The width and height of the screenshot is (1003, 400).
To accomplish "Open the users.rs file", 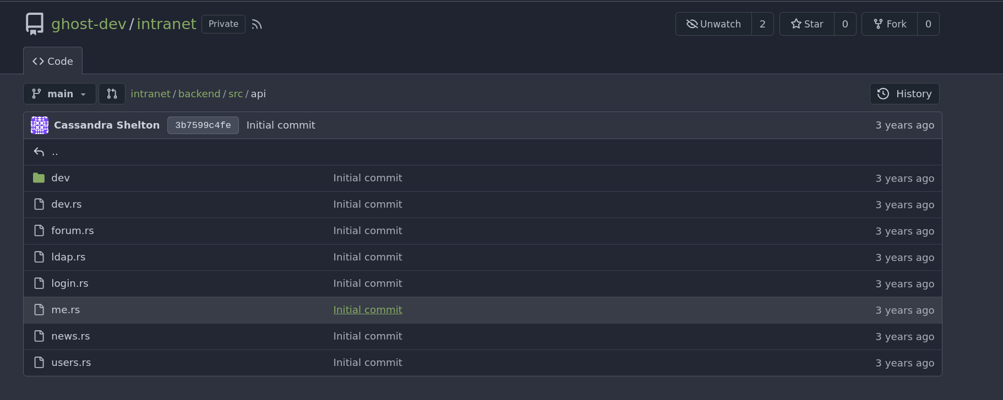I will 71,363.
